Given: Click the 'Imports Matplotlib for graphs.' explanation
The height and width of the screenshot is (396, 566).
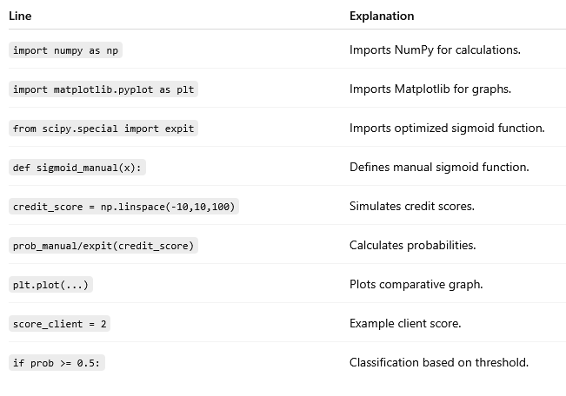Looking at the screenshot, I should (430, 89).
